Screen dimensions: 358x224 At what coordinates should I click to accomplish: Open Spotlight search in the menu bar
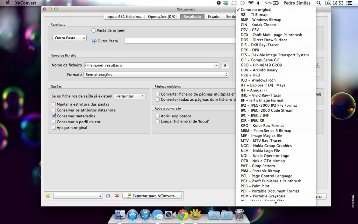pyautogui.click(x=318, y=3)
